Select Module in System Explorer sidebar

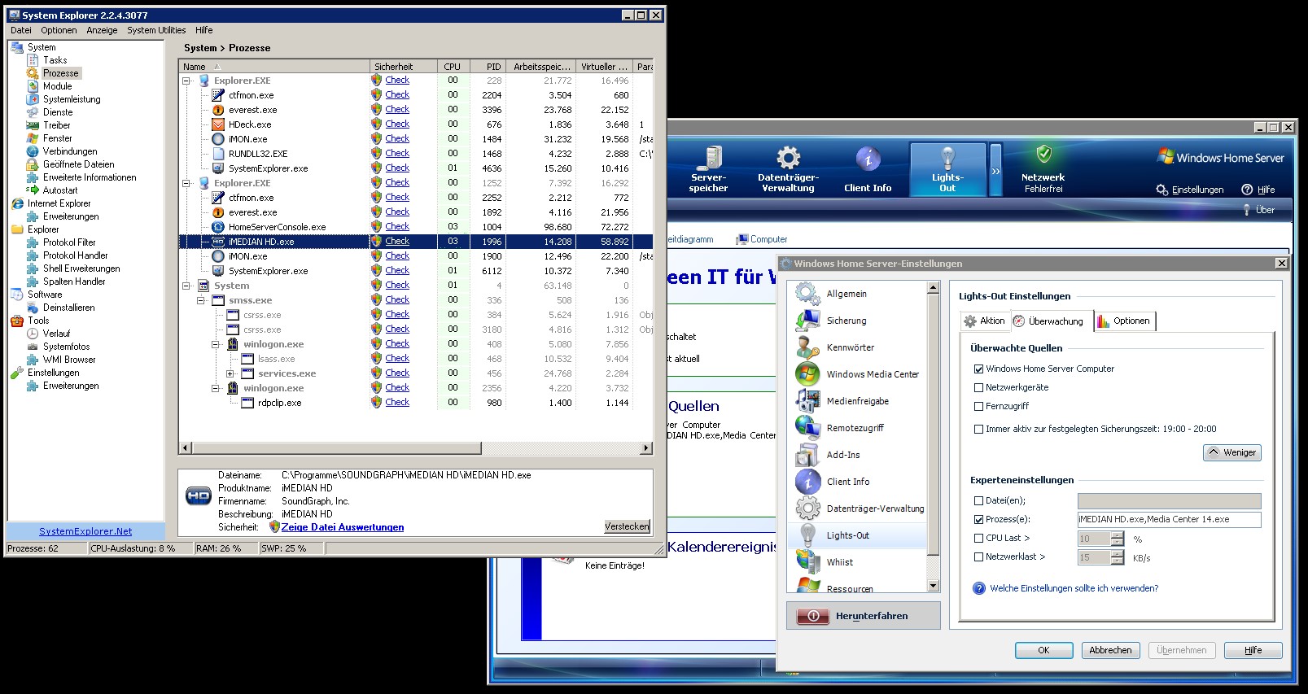pyautogui.click(x=57, y=86)
